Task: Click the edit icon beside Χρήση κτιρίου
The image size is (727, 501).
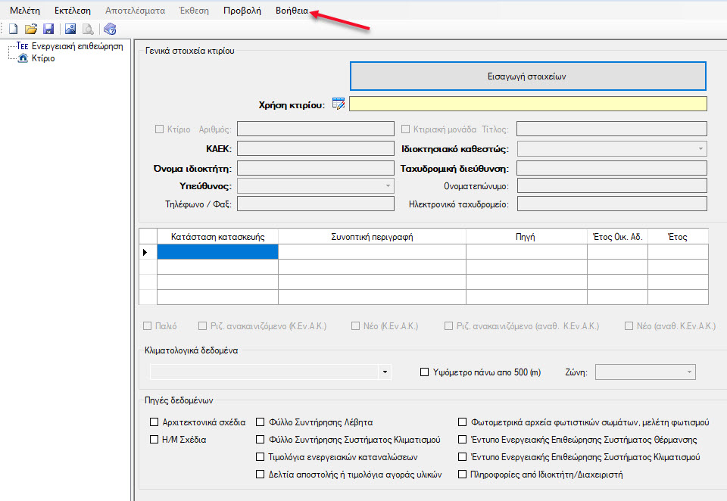Action: click(339, 104)
